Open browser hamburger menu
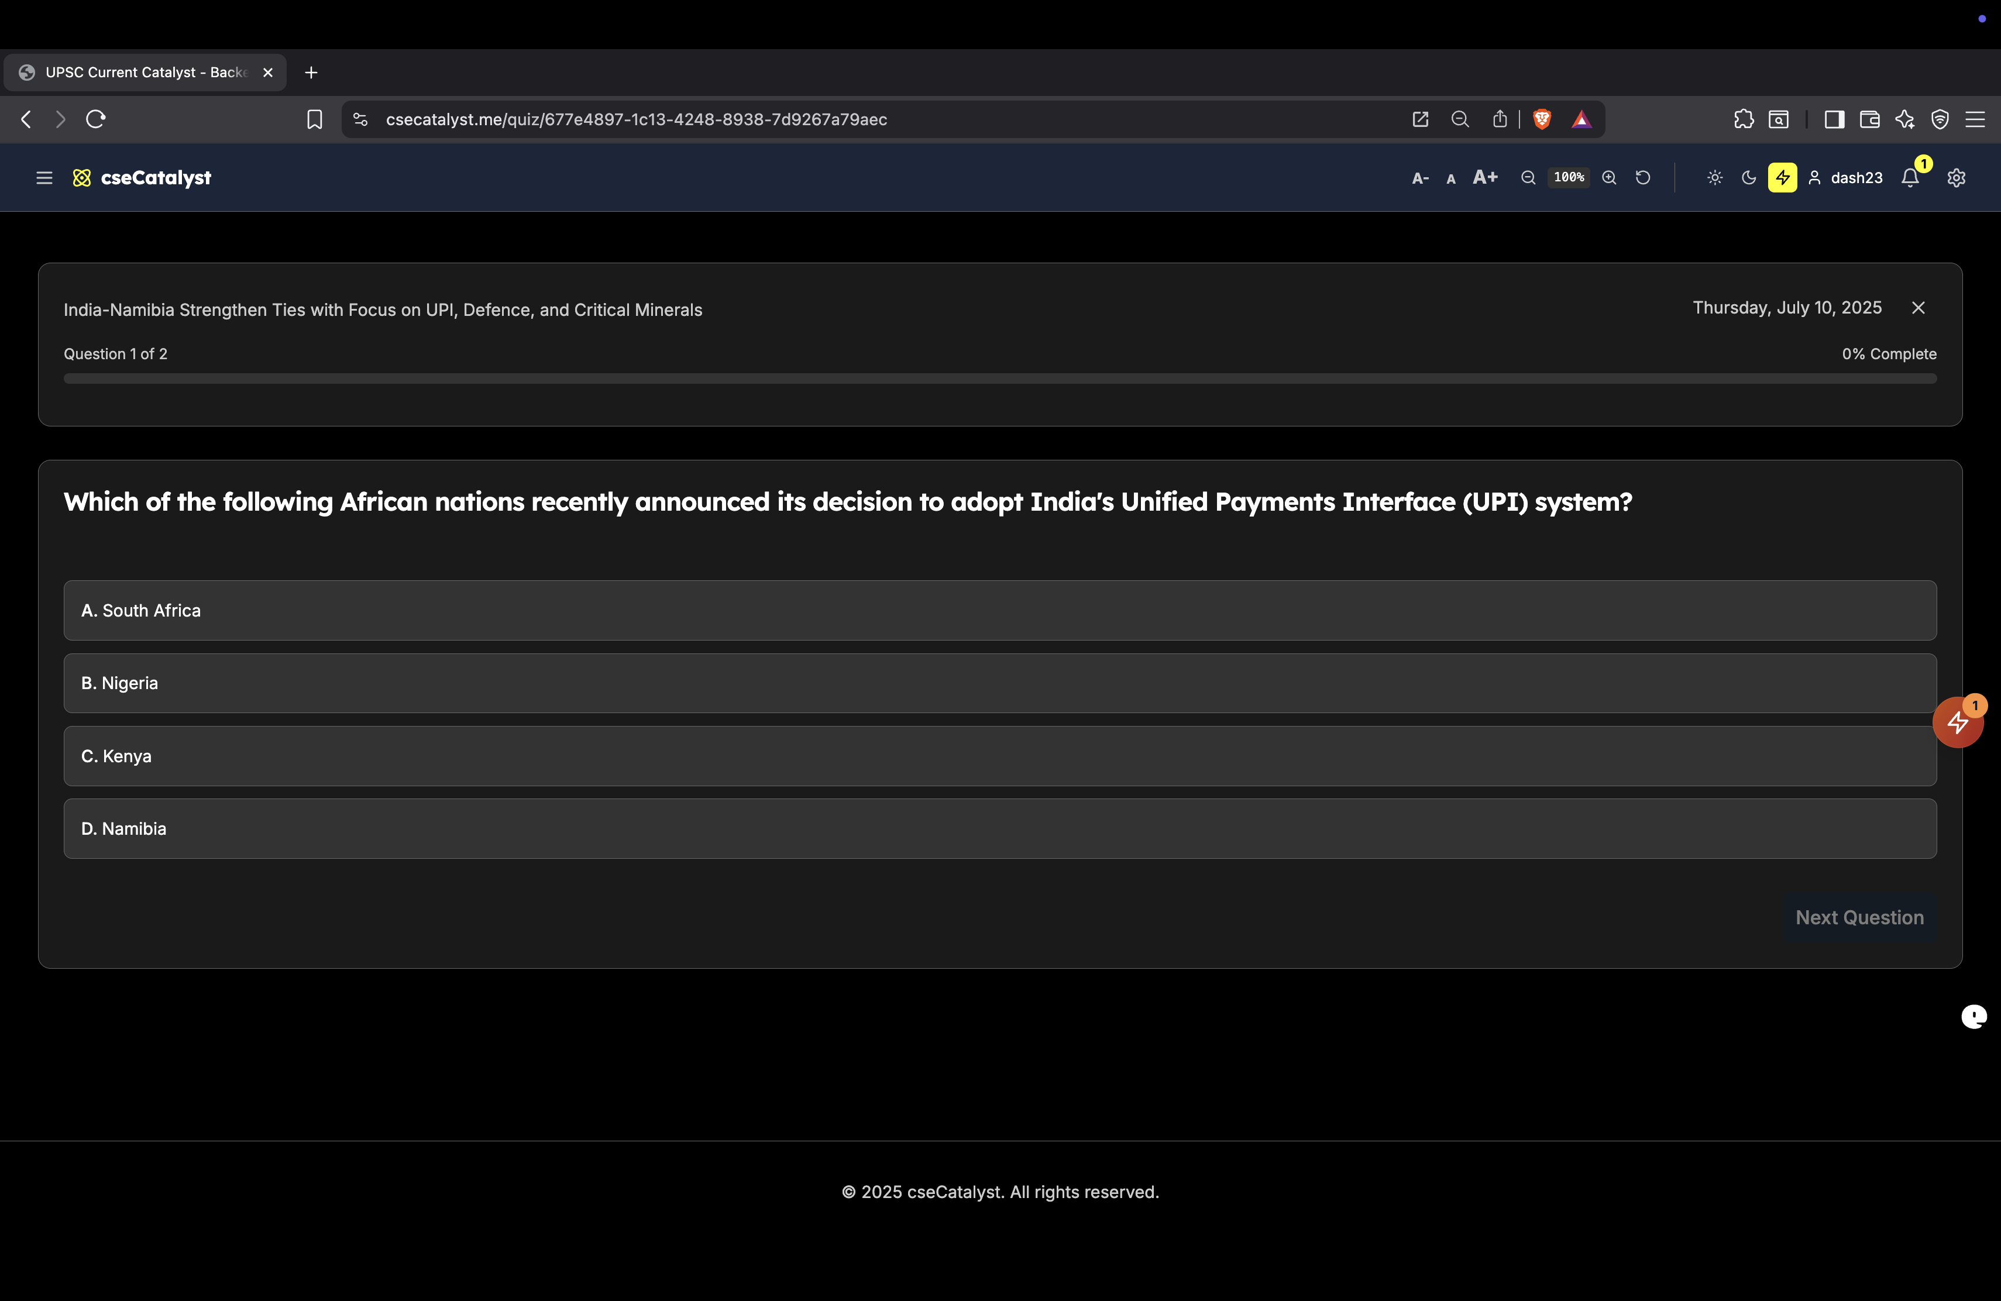 point(1975,119)
